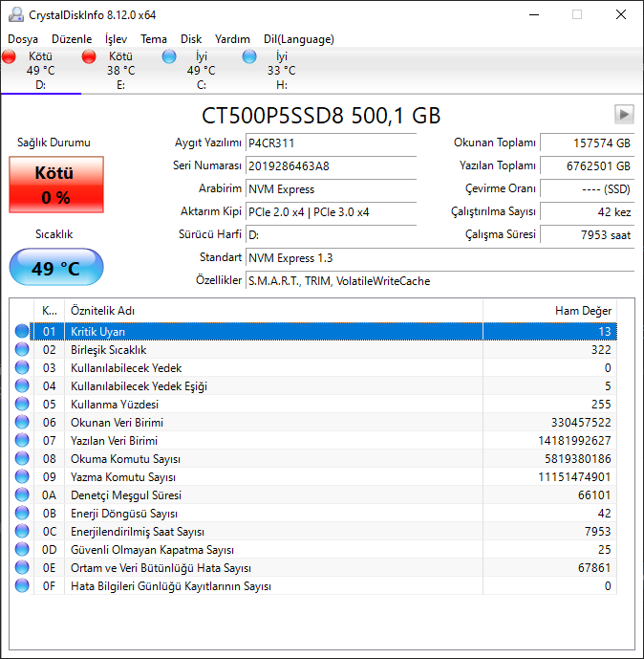Click raw value 14181992627
The height and width of the screenshot is (659, 644).
click(575, 441)
